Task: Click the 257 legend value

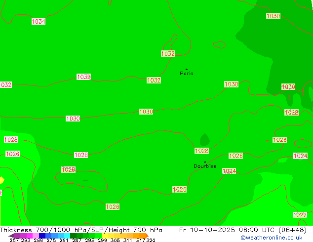Action: tap(14, 240)
